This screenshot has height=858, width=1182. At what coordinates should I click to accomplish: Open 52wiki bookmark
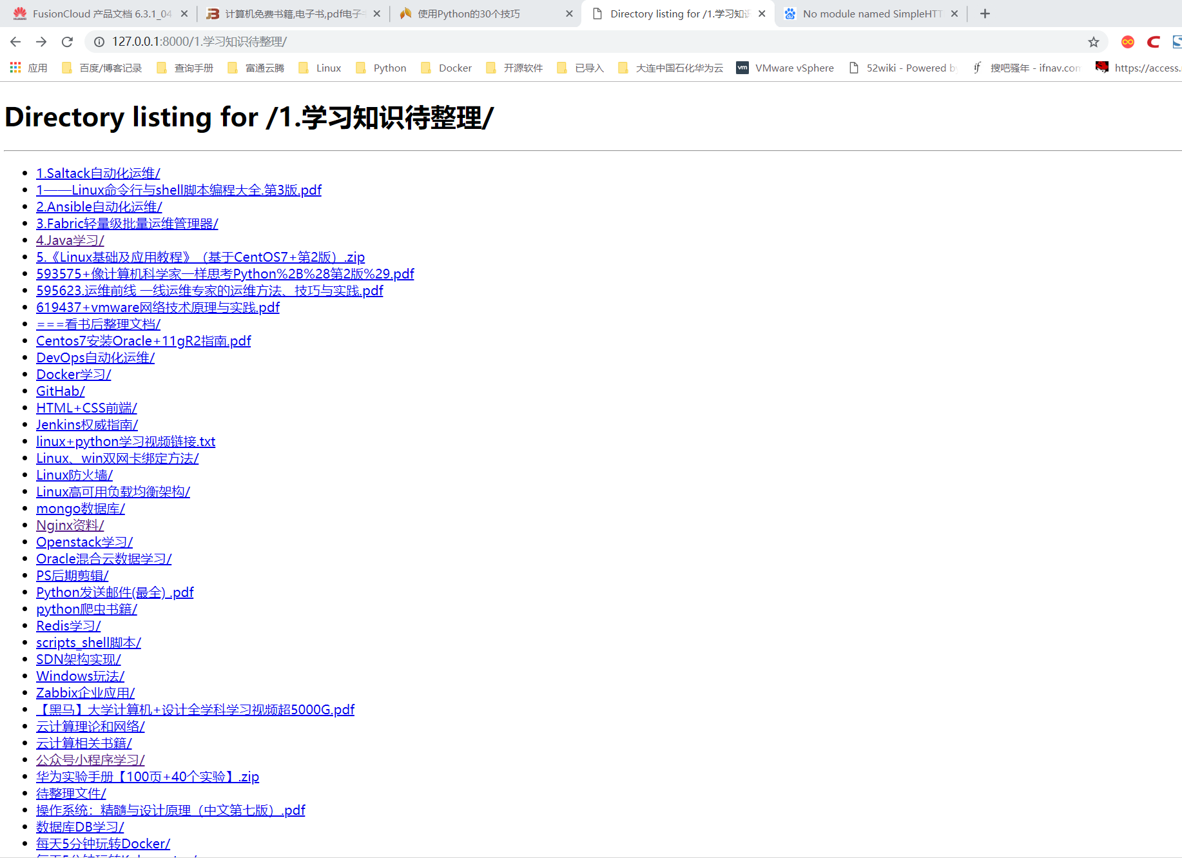(x=903, y=68)
